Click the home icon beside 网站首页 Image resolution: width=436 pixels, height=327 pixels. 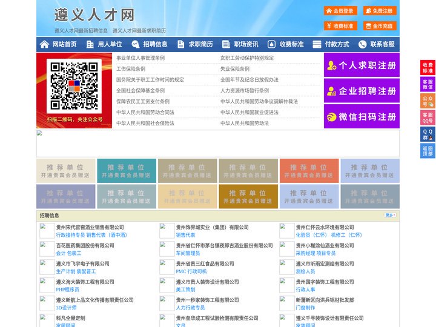tap(44, 44)
